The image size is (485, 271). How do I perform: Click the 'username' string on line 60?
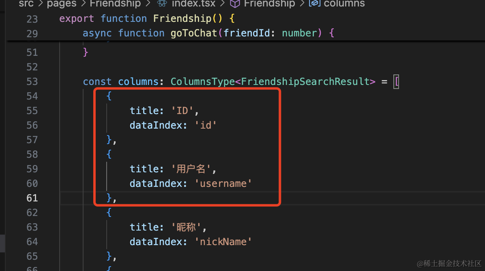click(x=223, y=183)
